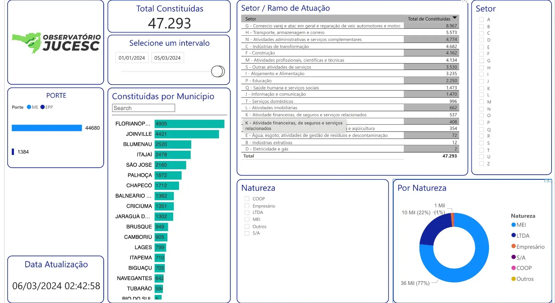
Task: Click the filter icon on Por Natureza chart
Action: (546, 181)
